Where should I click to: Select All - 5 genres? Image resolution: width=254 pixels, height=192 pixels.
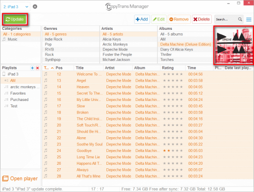point(71,34)
